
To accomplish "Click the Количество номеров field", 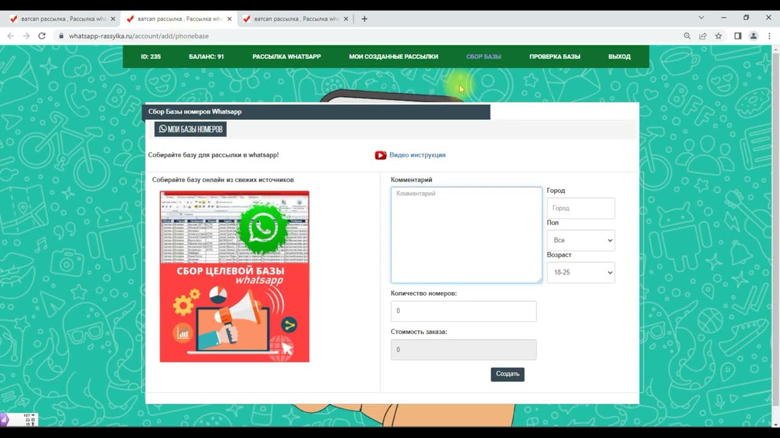I will [464, 311].
